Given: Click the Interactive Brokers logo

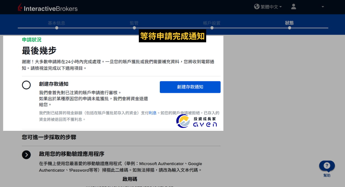Looking at the screenshot, I should pyautogui.click(x=47, y=8).
